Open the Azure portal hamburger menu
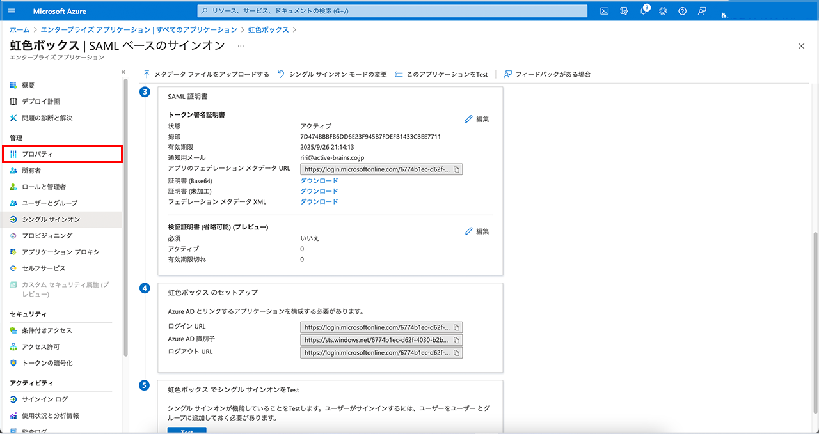819x434 pixels. tap(13, 11)
